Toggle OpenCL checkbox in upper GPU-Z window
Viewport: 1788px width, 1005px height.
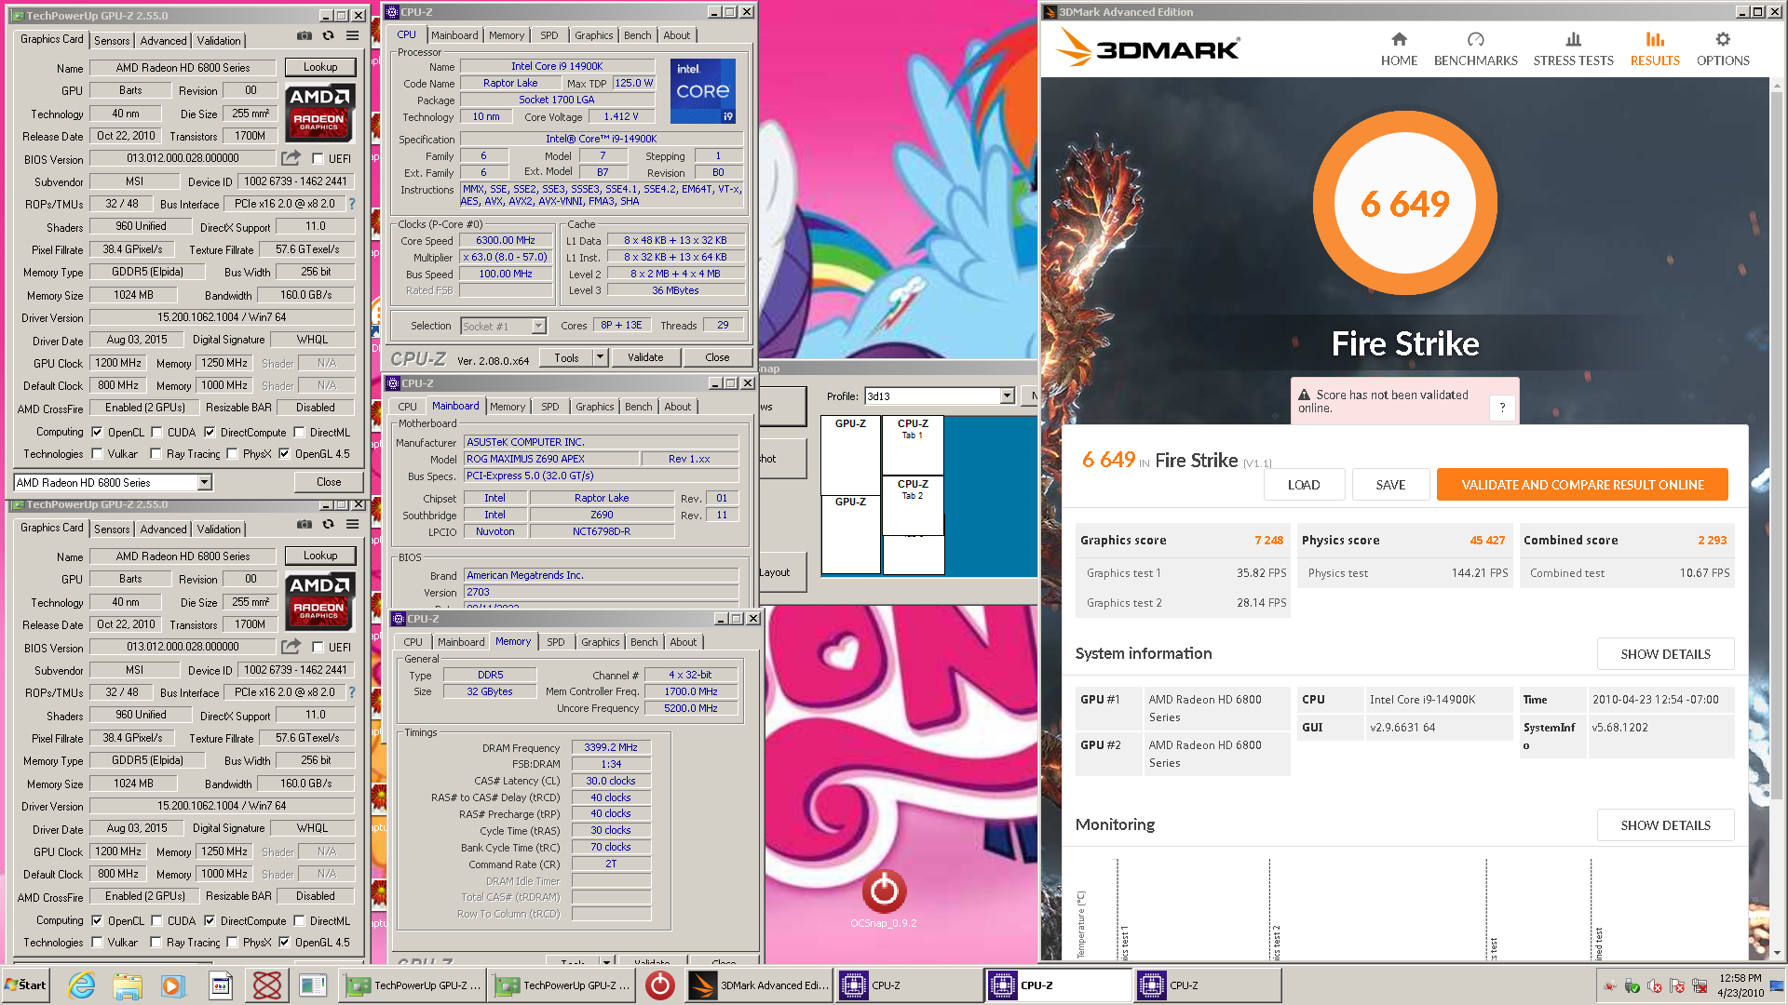[97, 432]
